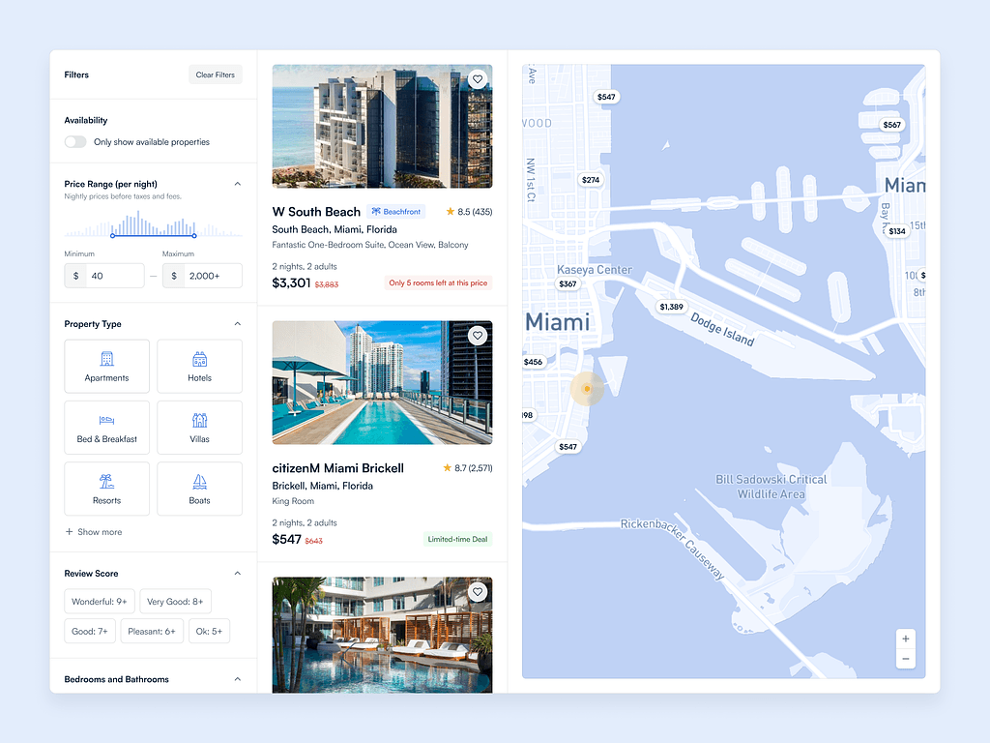990x743 pixels.
Task: Click the $567 map price pin
Action: [891, 125]
